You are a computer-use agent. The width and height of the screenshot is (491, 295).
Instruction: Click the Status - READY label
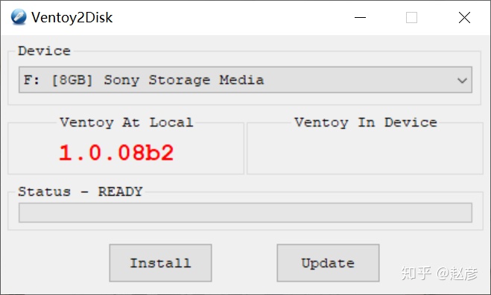(80, 191)
